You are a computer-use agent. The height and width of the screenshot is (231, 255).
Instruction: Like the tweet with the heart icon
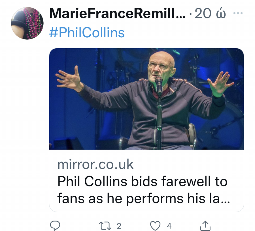click(x=155, y=226)
